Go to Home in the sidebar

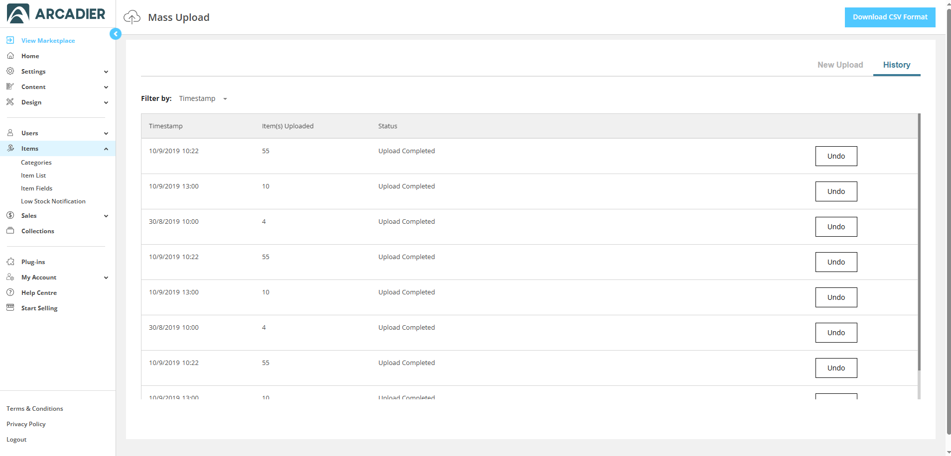point(30,56)
